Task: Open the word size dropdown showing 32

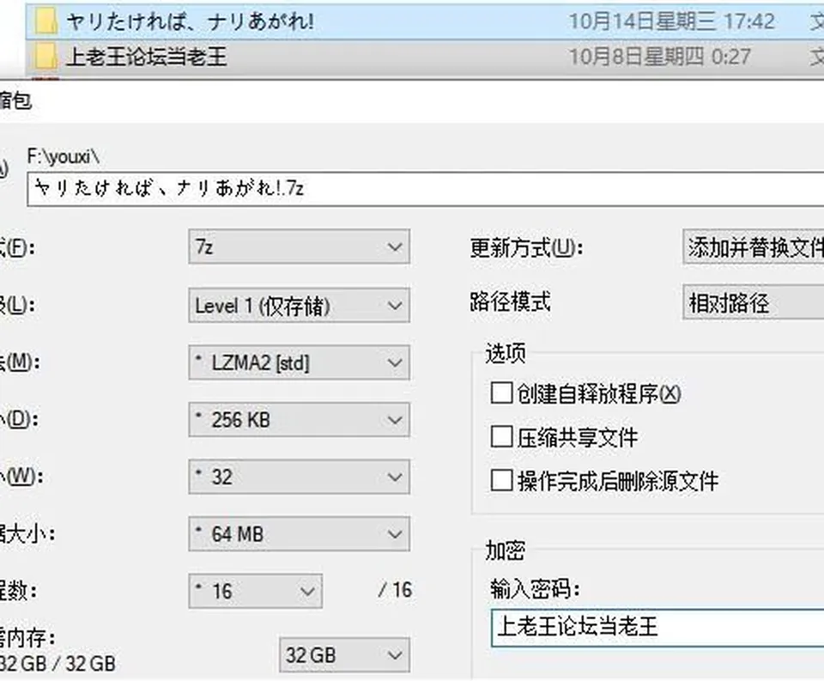Action: [299, 477]
